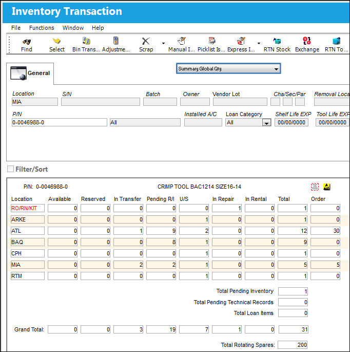Click the Batch input field
Image resolution: width=350 pixels, height=352 pixels.
pos(160,102)
